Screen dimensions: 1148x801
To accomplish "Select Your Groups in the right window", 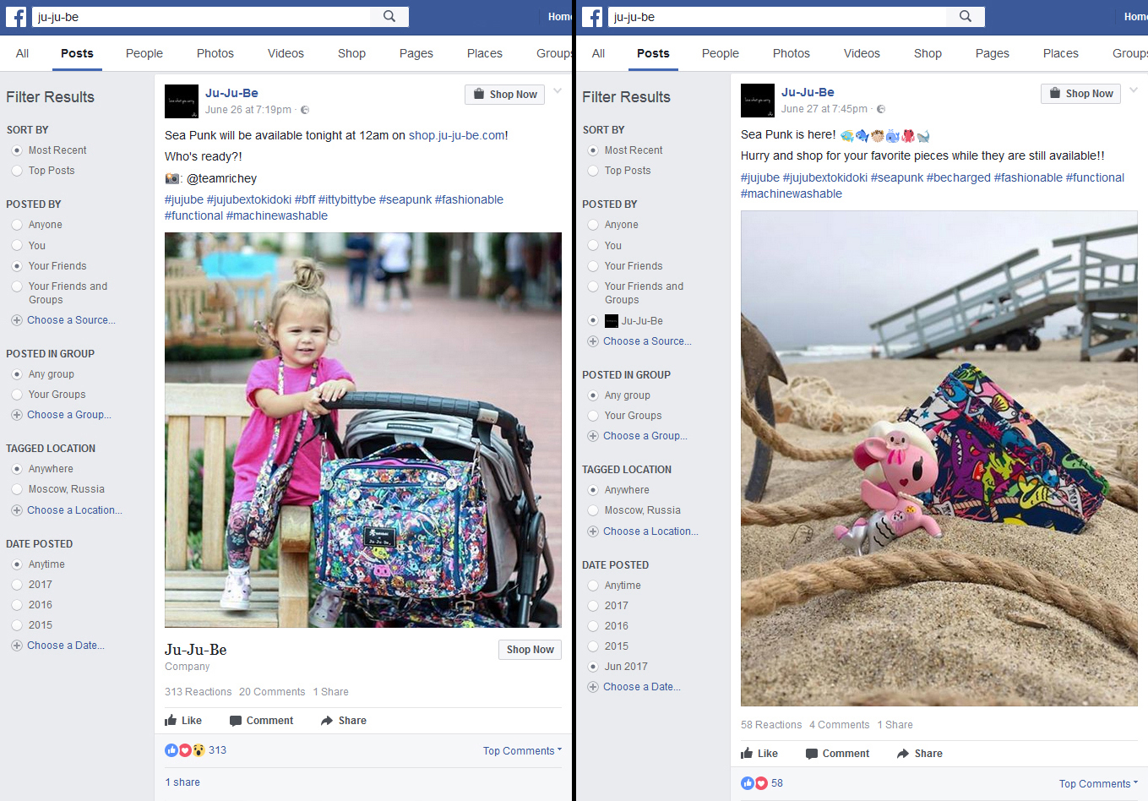I will tap(593, 416).
